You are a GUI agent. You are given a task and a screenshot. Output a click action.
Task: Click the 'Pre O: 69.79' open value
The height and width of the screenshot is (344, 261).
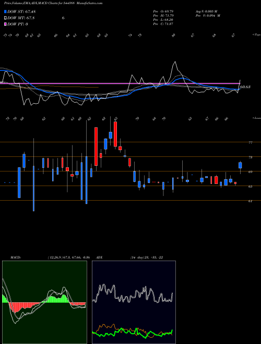click(x=164, y=11)
